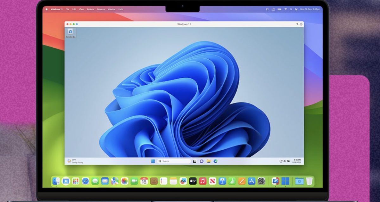Open VM configuration gear in title bar
380x202 pixels.
(x=301, y=24)
